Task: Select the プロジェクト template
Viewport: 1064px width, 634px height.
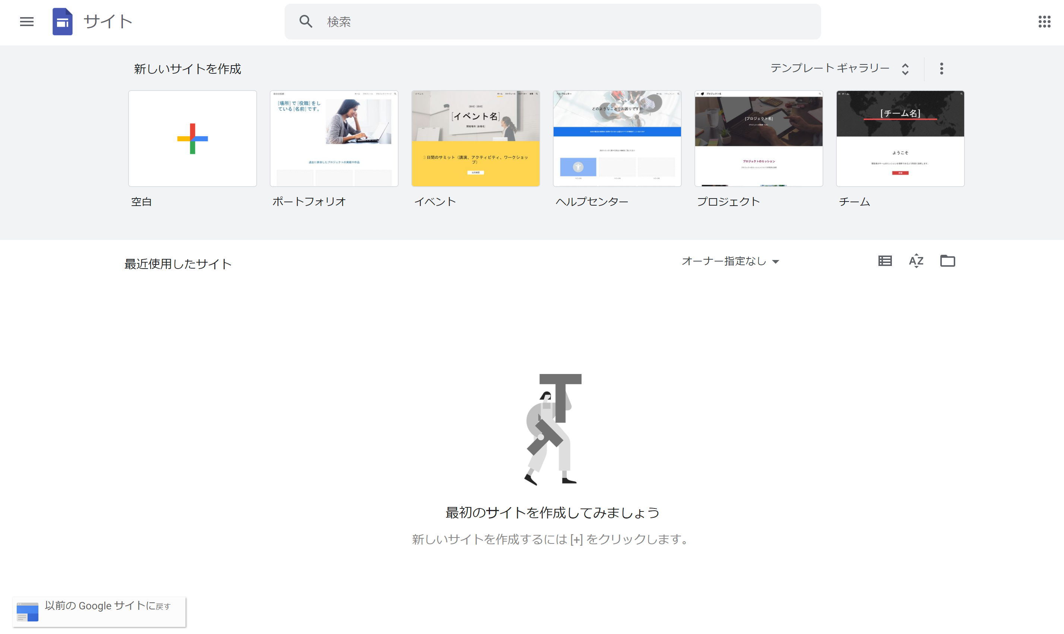Action: [x=758, y=139]
